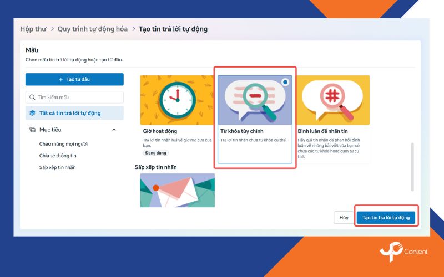The width and height of the screenshot is (444, 277).
Task: Focus the Tìm kiếm mẫu search field
Action: 78,97
